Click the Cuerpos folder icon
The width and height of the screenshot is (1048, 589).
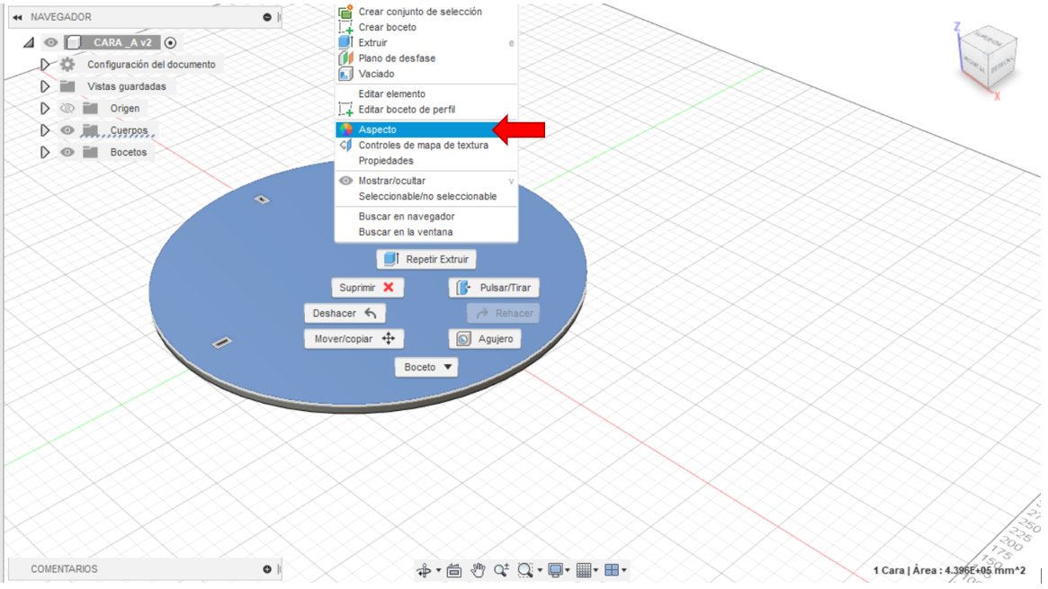coord(90,130)
